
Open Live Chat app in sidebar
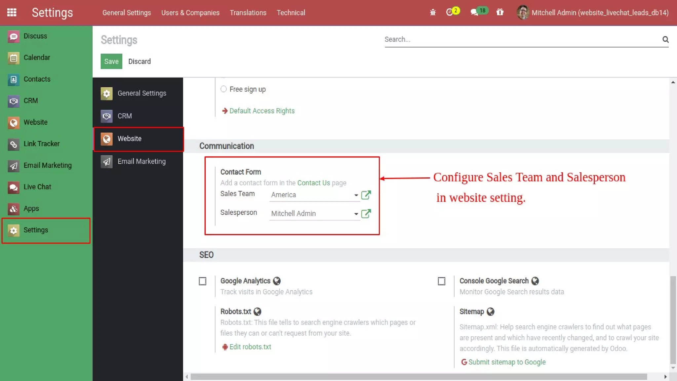[x=37, y=187]
